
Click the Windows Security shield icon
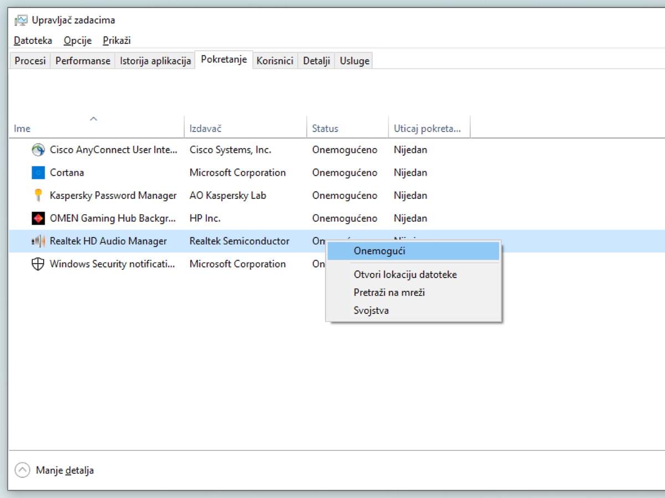click(x=37, y=264)
